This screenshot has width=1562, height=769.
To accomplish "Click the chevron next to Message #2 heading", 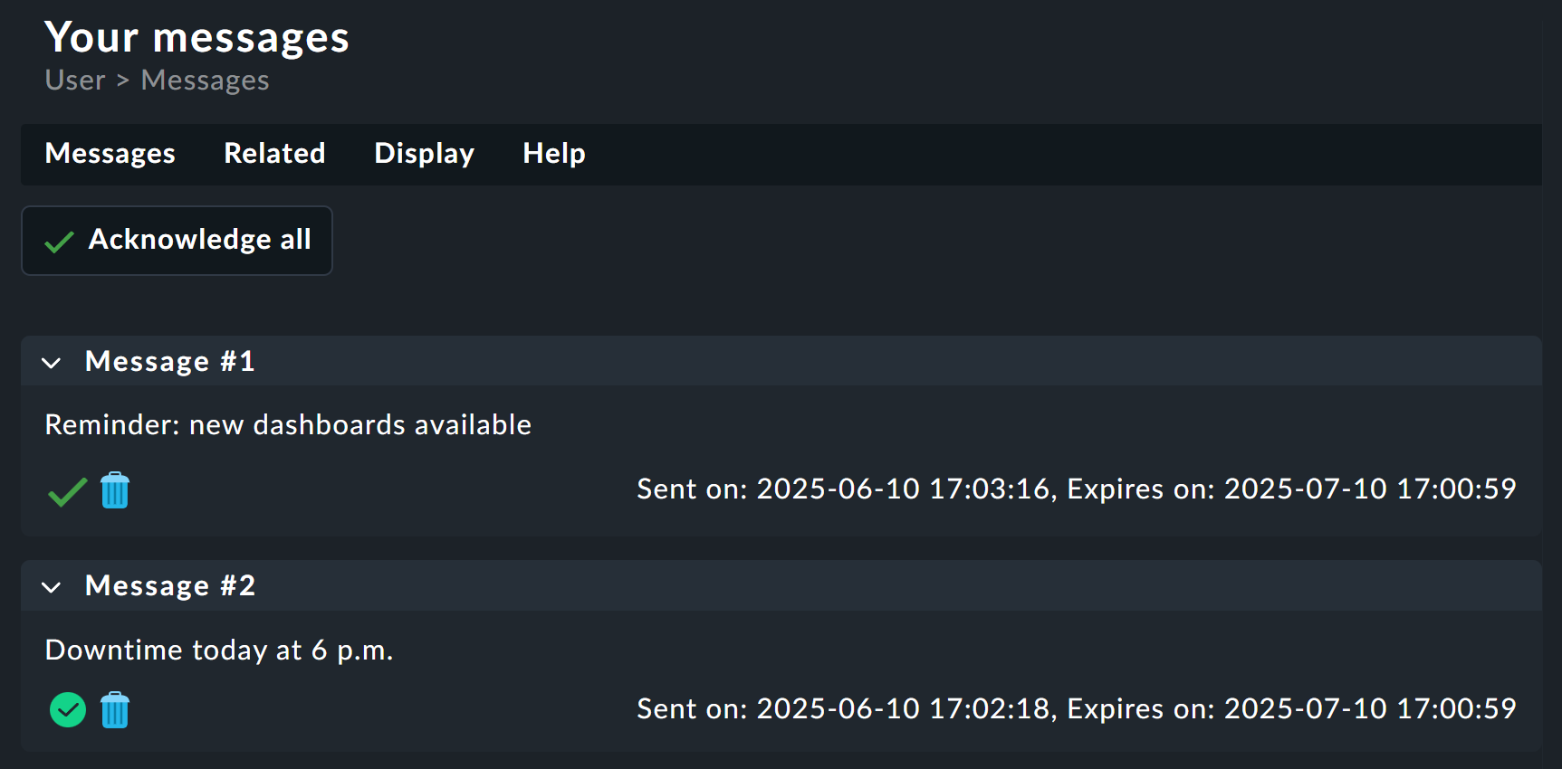I will click(x=51, y=586).
